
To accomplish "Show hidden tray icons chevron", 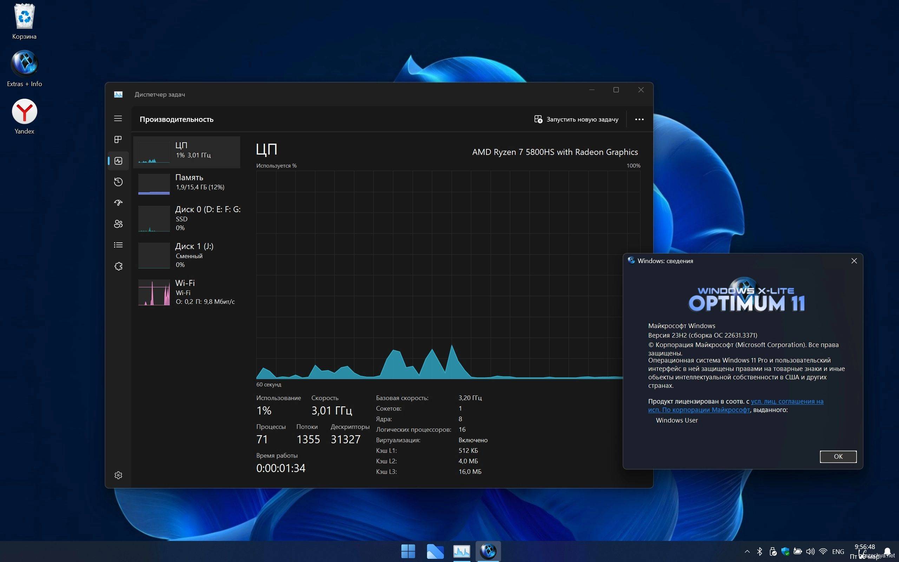I will [747, 551].
